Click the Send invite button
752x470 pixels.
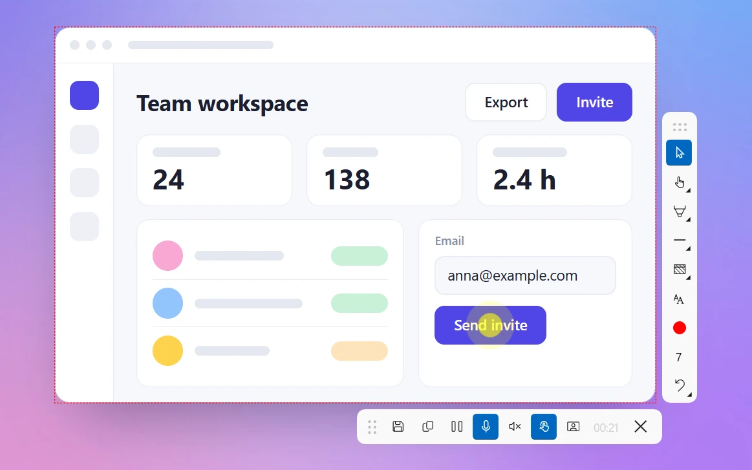pos(490,325)
